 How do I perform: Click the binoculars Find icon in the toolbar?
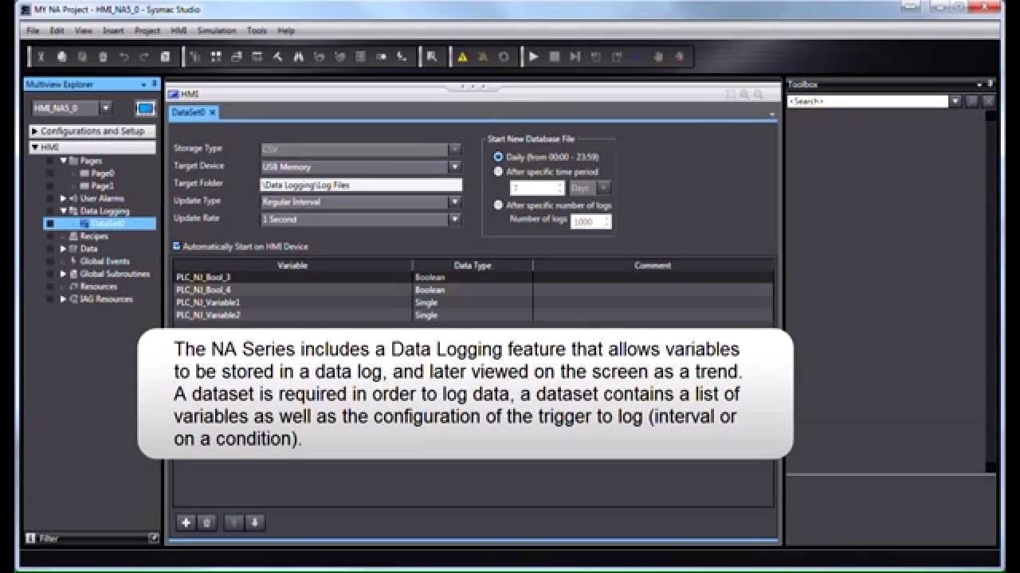[299, 57]
